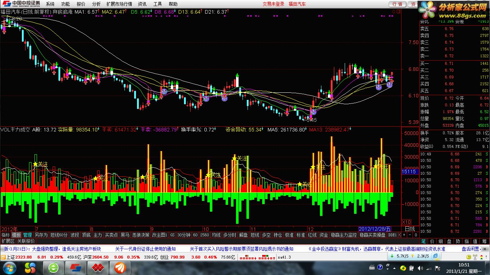Open the 关联报价 tab
Viewport: 490px width, 275px height.
26,241
